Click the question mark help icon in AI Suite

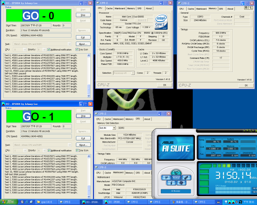(x=247, y=131)
